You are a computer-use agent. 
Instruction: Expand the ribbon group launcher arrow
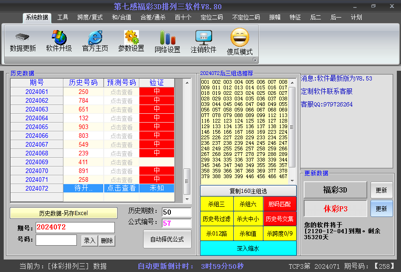coord(254,60)
